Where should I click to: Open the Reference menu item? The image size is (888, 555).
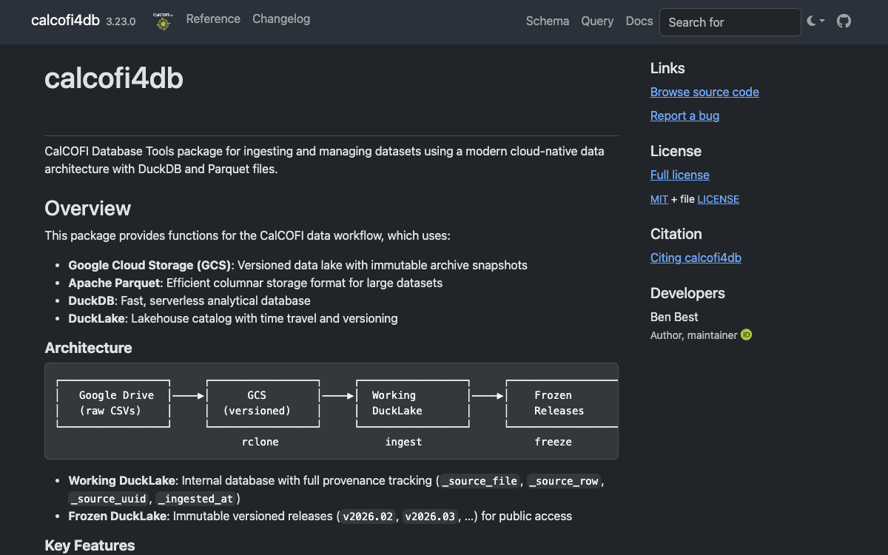pos(213,19)
